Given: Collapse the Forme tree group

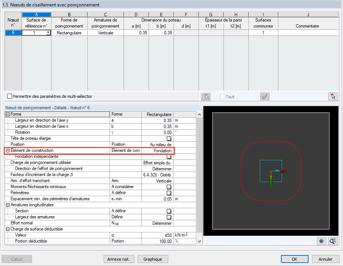Looking at the screenshot, I should 8,114.
